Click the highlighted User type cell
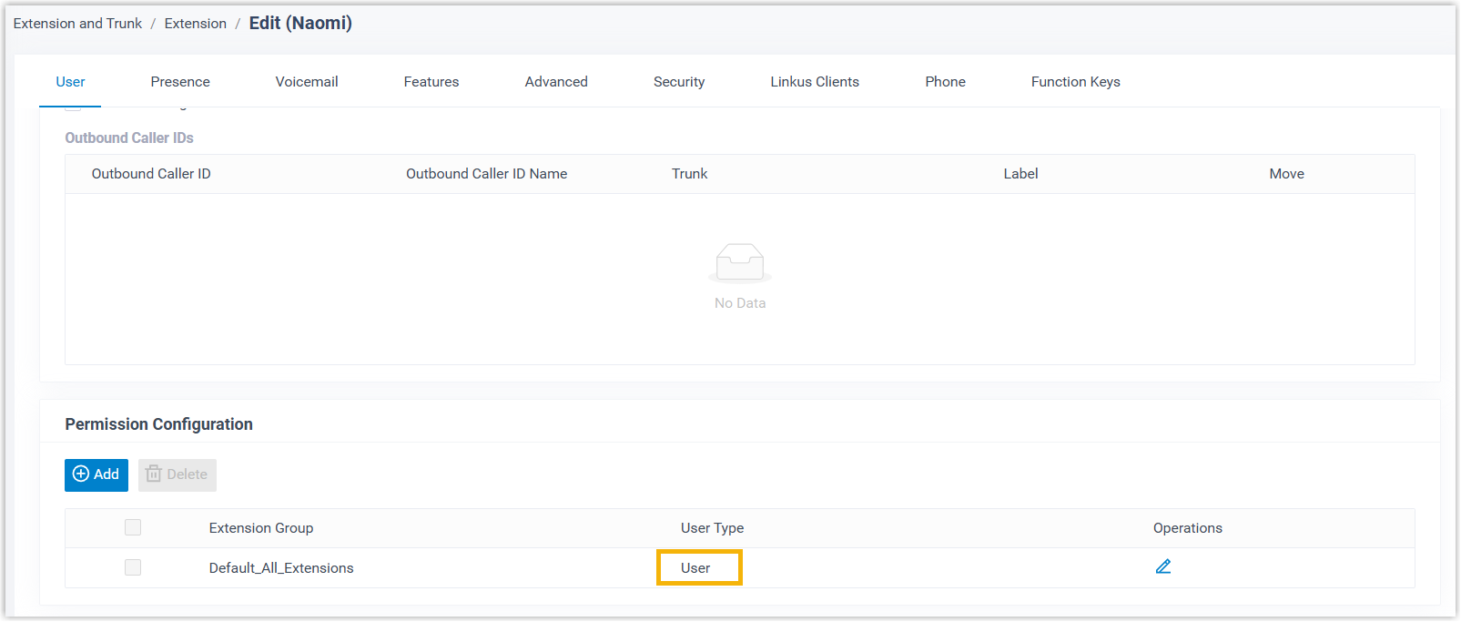 pyautogui.click(x=698, y=567)
